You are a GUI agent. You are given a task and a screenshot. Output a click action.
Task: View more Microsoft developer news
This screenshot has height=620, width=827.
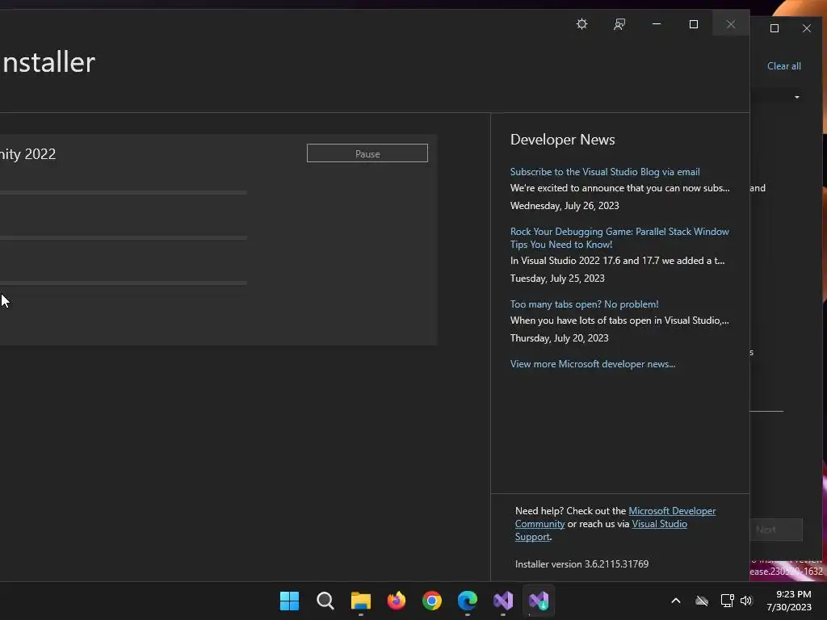592,364
